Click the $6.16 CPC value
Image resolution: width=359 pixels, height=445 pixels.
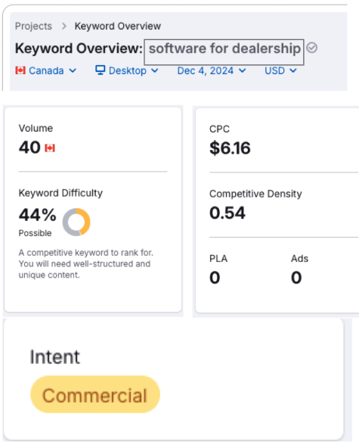click(x=230, y=148)
